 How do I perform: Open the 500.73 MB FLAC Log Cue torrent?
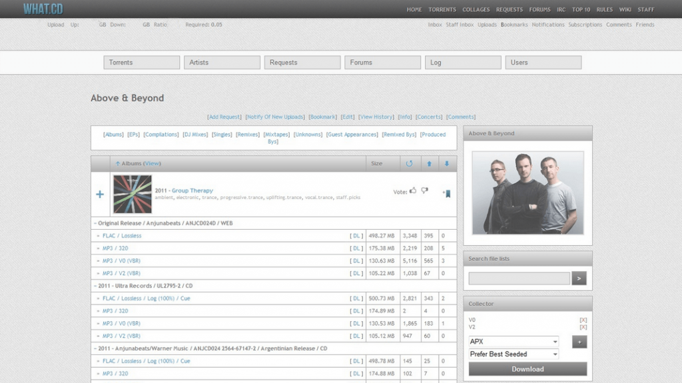point(146,298)
